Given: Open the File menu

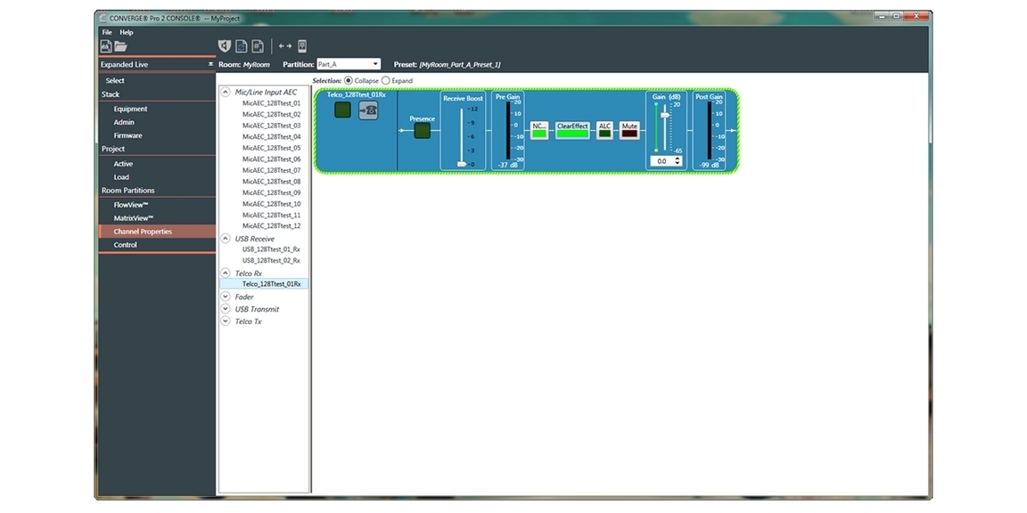Looking at the screenshot, I should pos(107,32).
